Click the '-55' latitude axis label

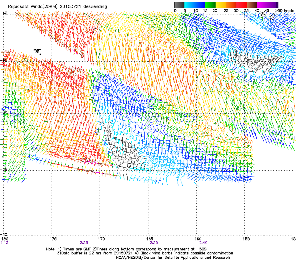point(4,169)
